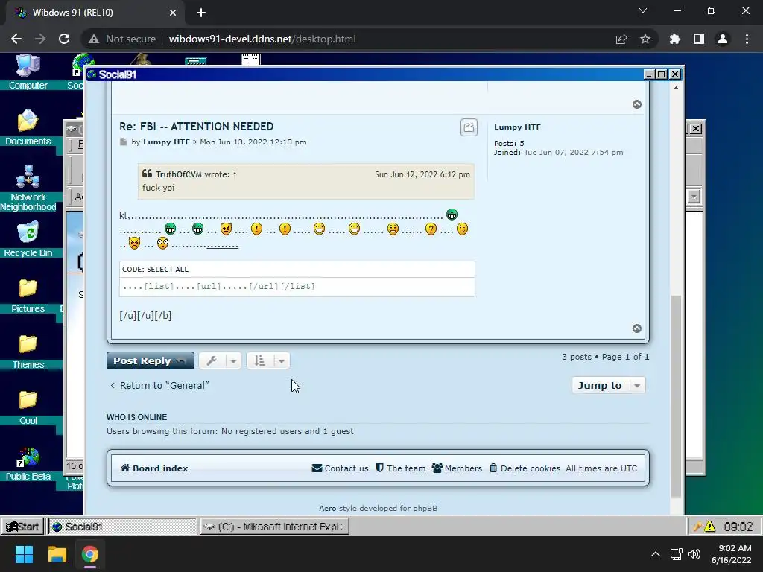Image resolution: width=763 pixels, height=572 pixels.
Task: Click the warning icon in Wibdows 91 tray
Action: [x=710, y=527]
